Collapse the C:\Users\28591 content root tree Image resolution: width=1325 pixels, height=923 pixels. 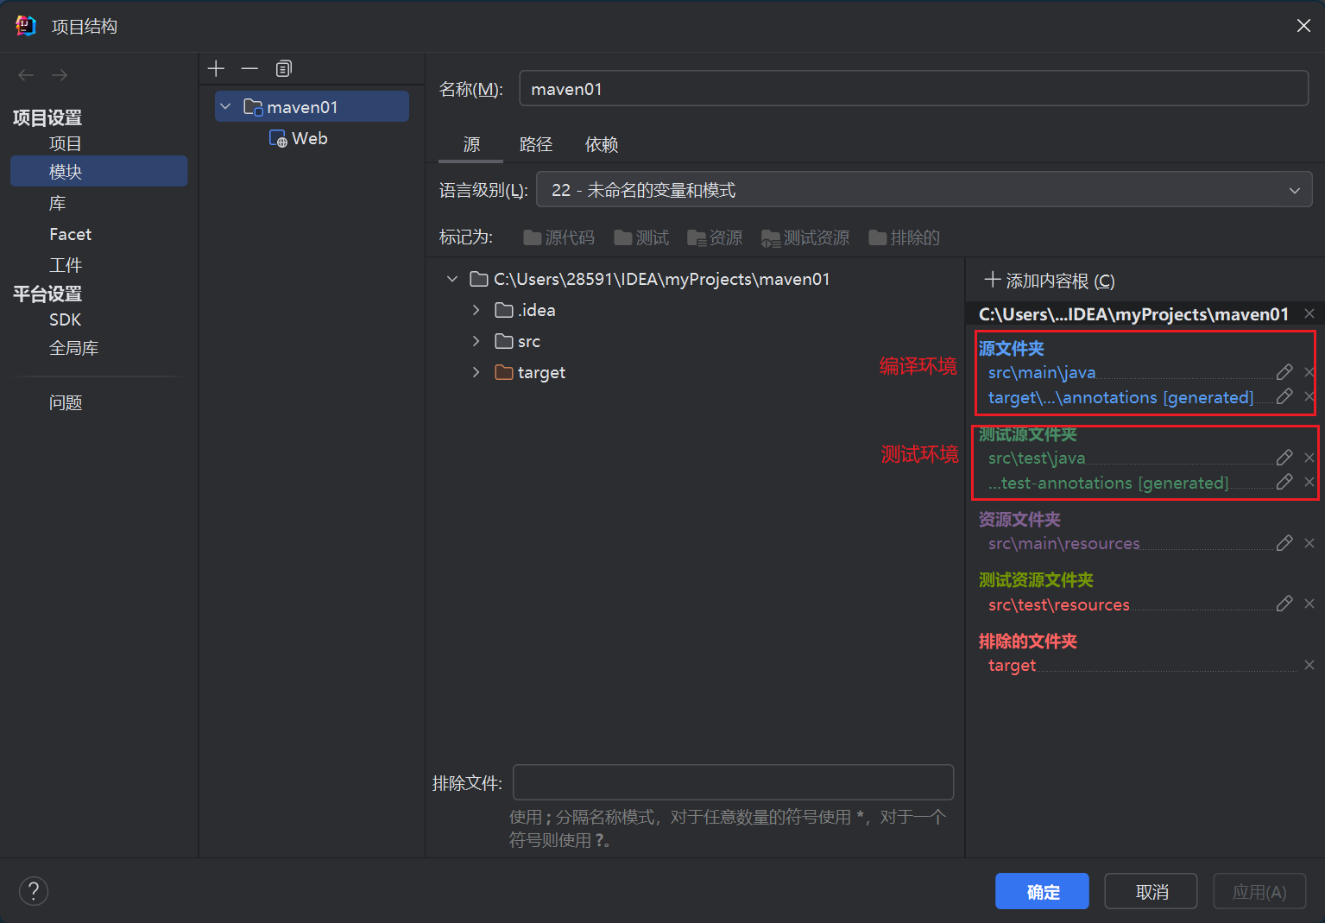[451, 279]
